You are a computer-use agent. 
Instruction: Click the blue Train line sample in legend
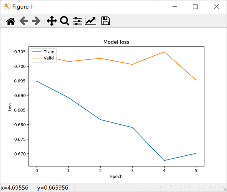[x=36, y=52]
